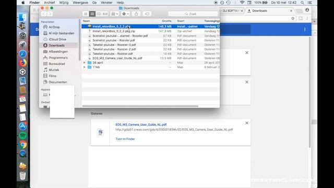Open the Ga menu
Viewport: 334px width, 188px height.
94,3
